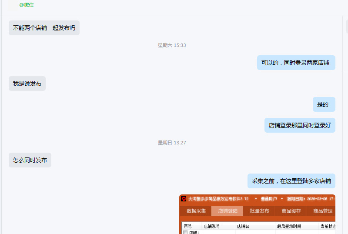Click the 星期日 13:27 timestamp

[x=172, y=143]
